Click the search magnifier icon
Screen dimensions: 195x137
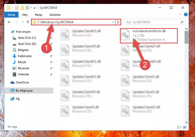click(x=182, y=22)
